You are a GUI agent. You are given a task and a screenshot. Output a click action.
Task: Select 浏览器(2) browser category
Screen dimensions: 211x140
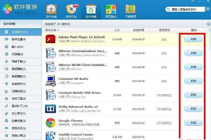[x=21, y=54]
